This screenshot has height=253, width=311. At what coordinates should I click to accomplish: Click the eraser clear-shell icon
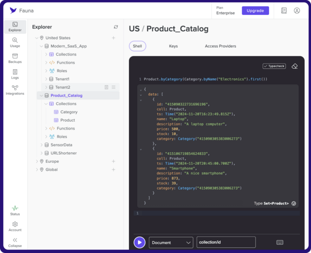(295, 66)
